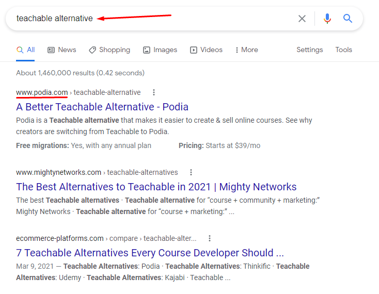379x294 pixels.
Task: Clear the search box with the X icon
Action: [x=302, y=19]
